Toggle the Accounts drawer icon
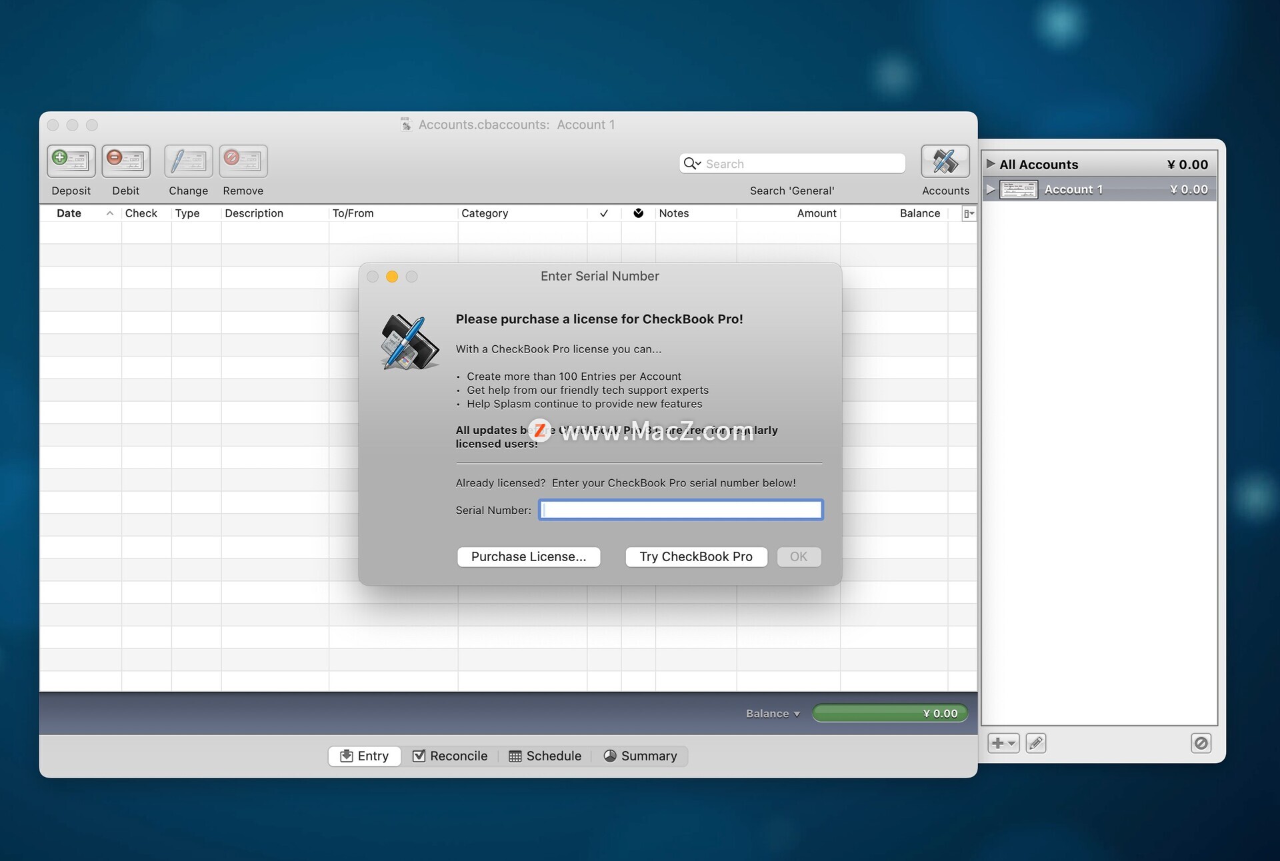Viewport: 1280px width, 861px height. click(945, 161)
